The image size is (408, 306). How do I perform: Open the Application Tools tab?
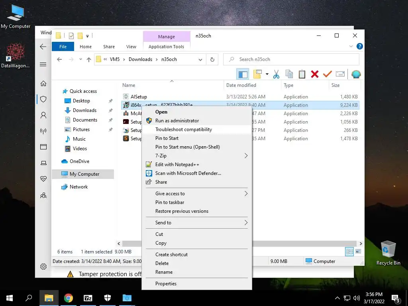pyautogui.click(x=166, y=47)
